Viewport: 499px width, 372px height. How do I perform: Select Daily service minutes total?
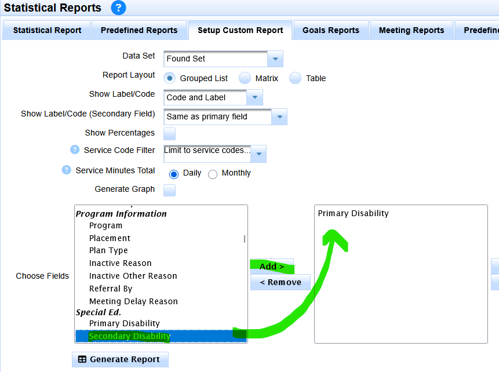point(174,174)
